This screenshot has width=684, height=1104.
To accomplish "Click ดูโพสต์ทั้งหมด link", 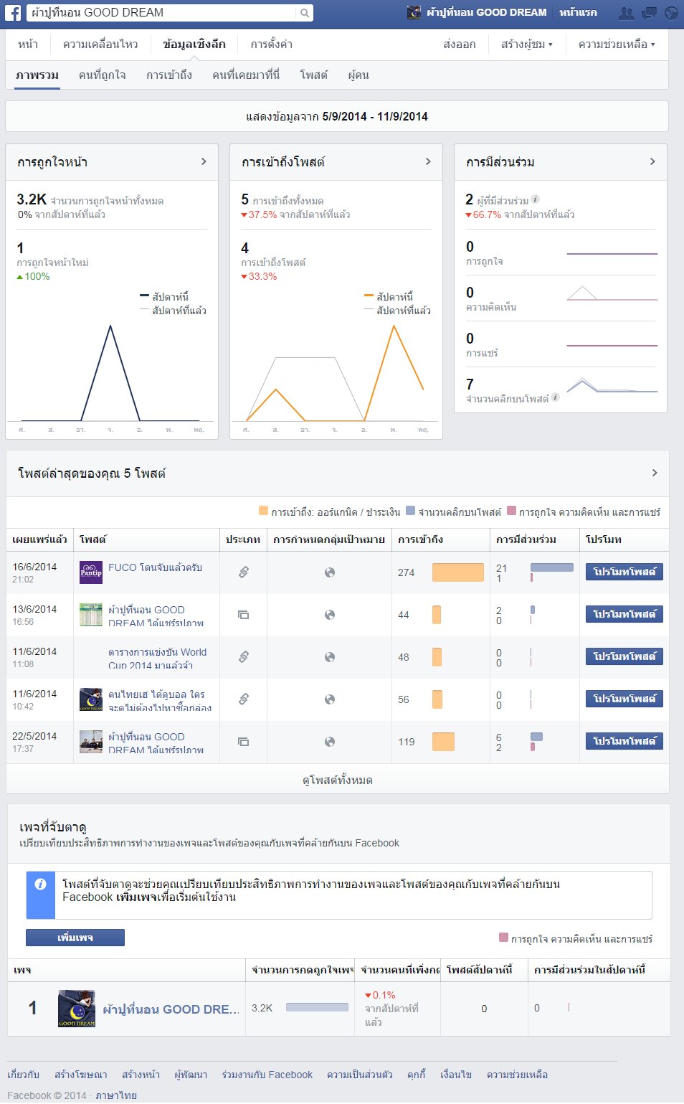I will [338, 780].
